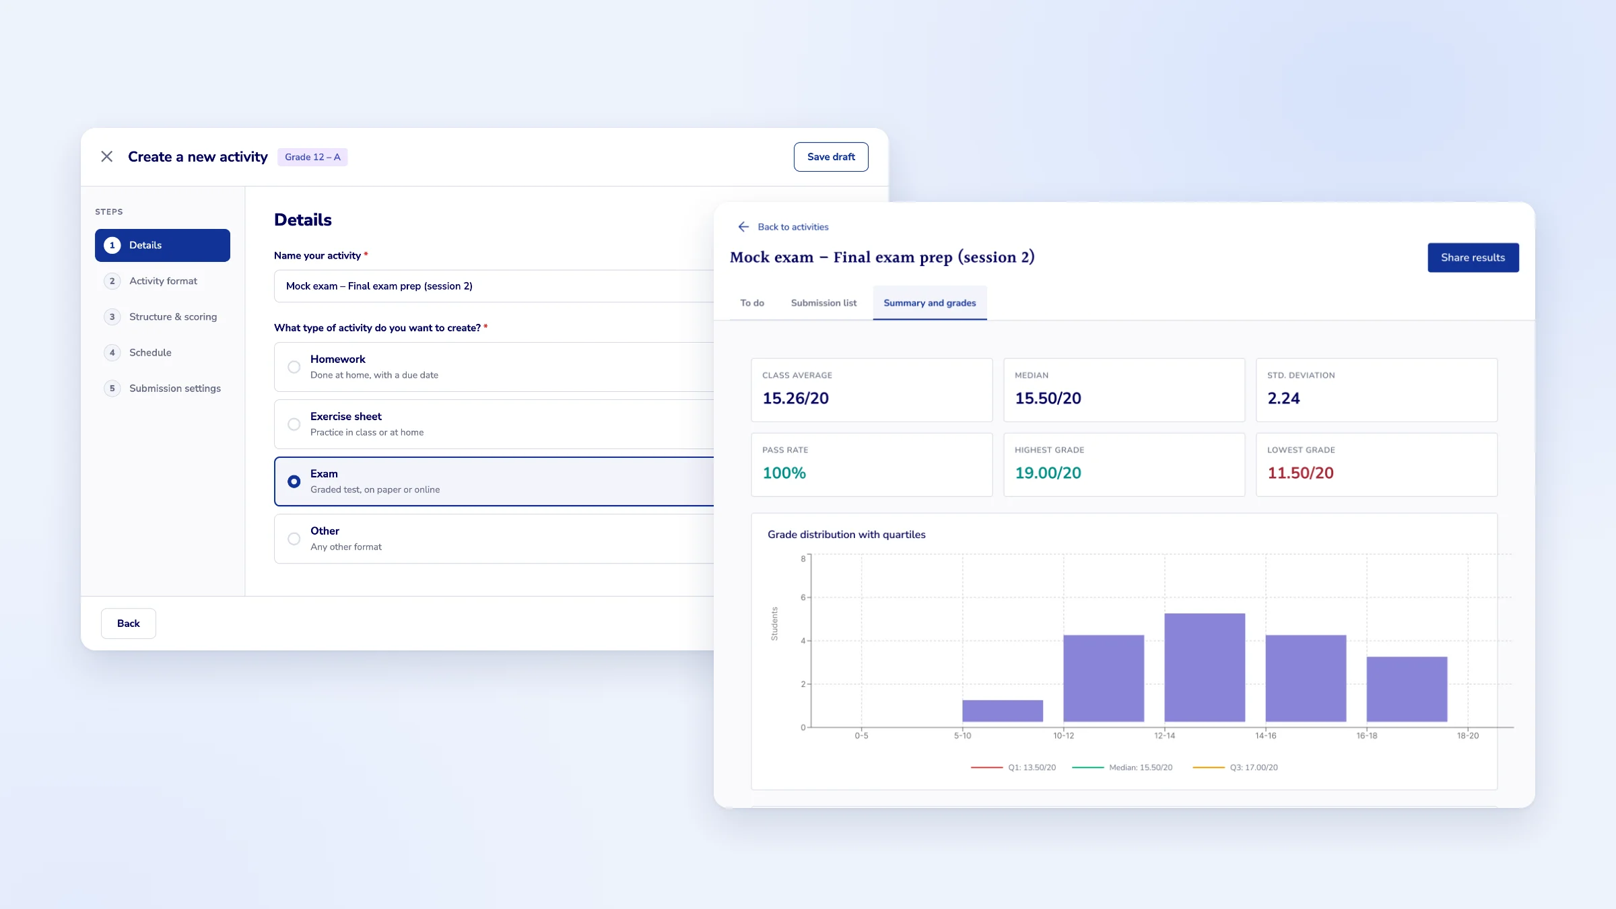
Task: Click the Back button in the dialog footer
Action: tap(129, 624)
